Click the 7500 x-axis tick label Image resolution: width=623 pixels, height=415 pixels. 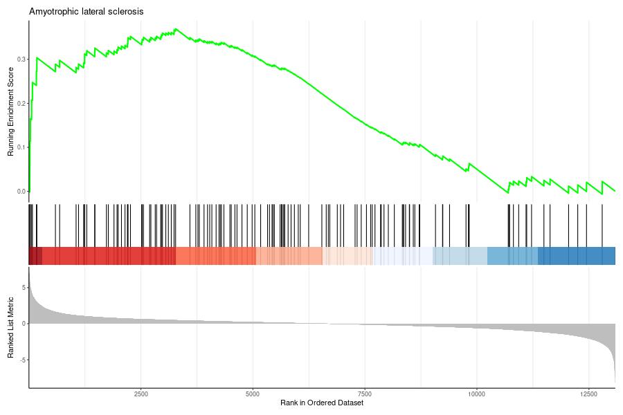point(365,394)
